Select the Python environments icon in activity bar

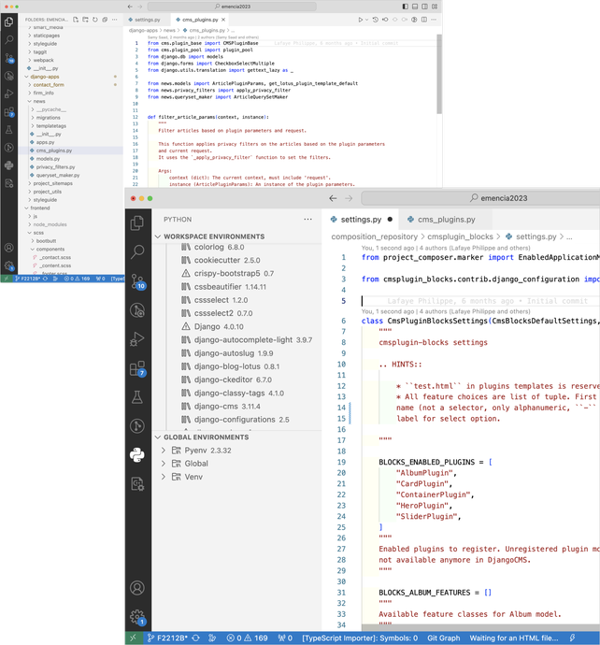[x=137, y=454]
